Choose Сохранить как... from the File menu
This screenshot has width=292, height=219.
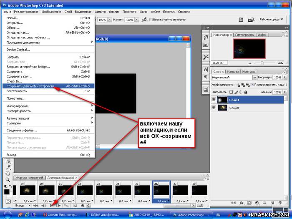pos(48,76)
